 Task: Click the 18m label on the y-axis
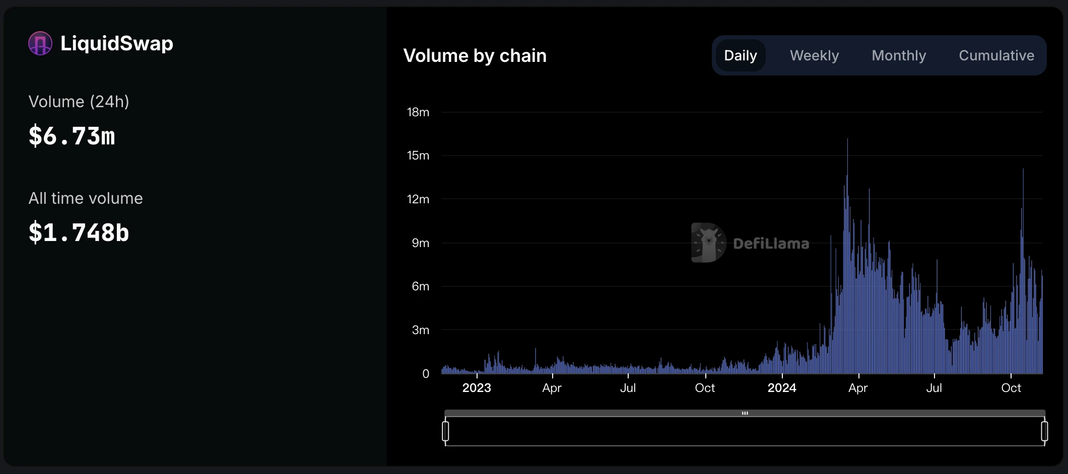pyautogui.click(x=418, y=112)
